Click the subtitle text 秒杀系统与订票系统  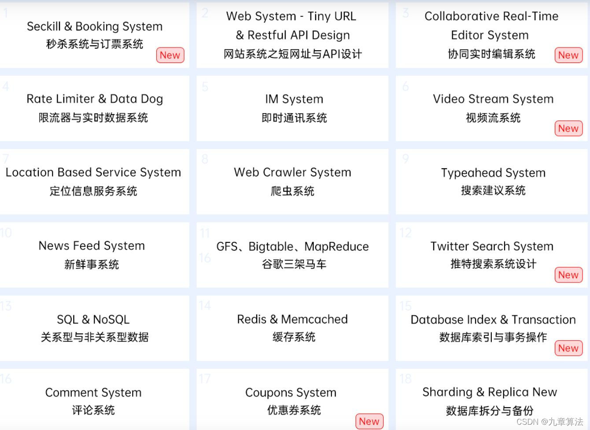pos(95,44)
